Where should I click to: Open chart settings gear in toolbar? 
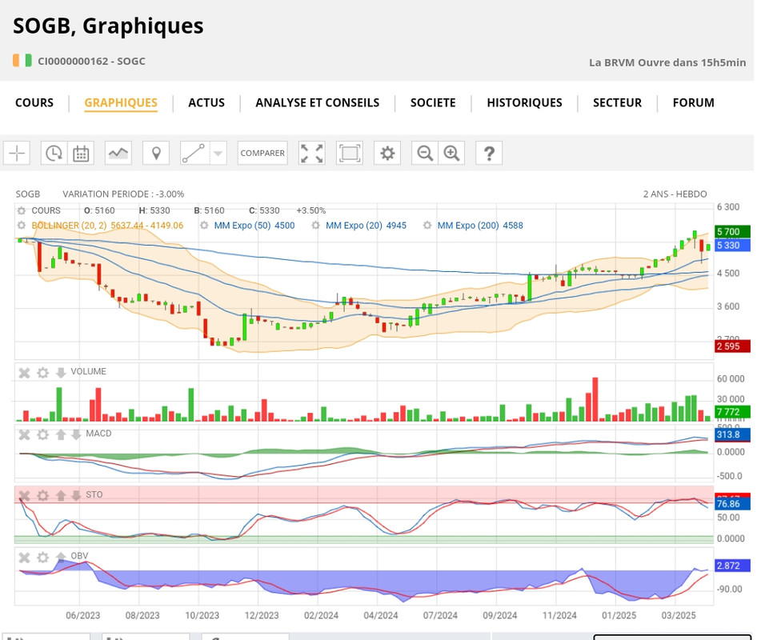[x=387, y=153]
